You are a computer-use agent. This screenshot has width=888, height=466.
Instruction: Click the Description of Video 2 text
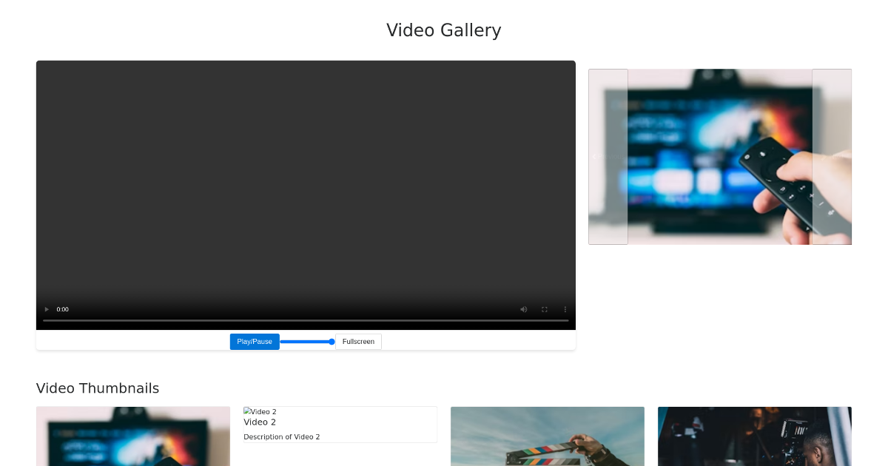pos(282,437)
